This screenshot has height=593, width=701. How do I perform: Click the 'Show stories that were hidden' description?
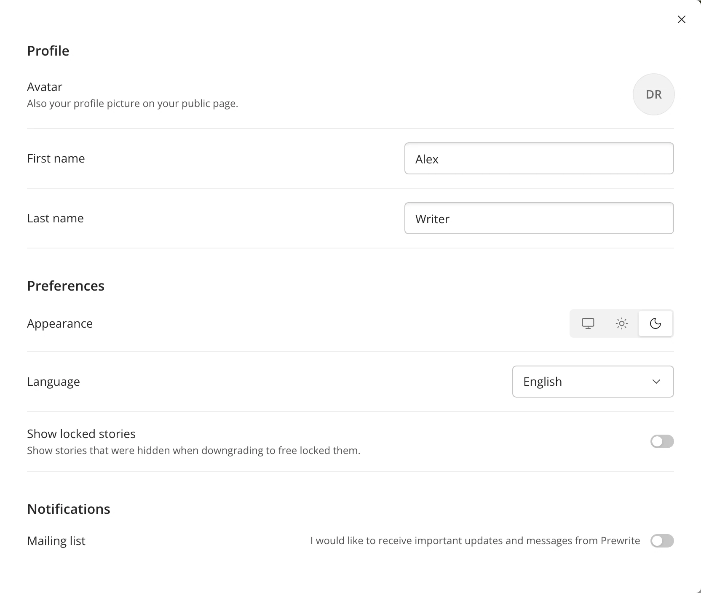pos(194,451)
